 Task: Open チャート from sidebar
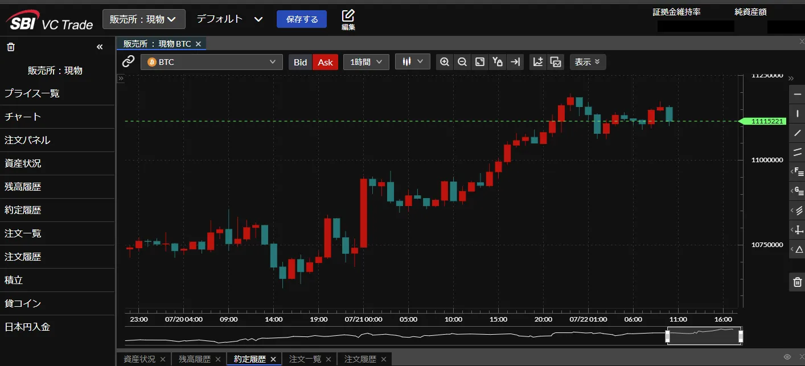coord(57,117)
